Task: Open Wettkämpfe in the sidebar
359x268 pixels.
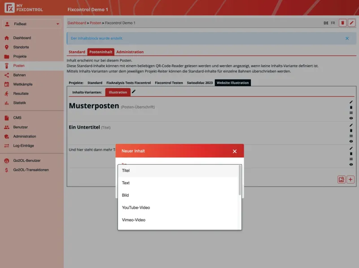Action: 23,84
